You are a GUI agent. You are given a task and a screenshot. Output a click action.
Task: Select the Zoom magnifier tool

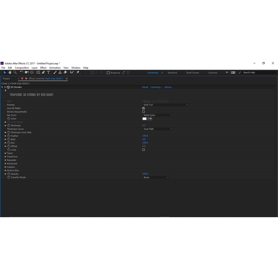tap(15, 72)
